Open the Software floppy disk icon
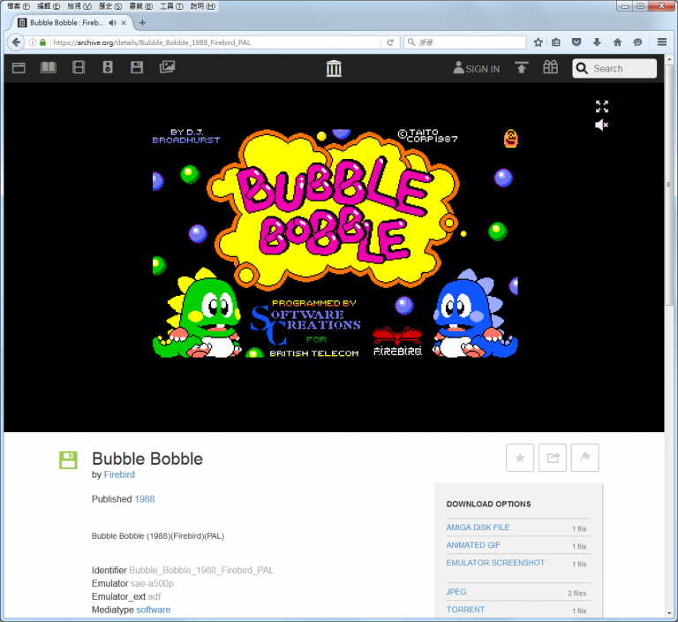 [x=137, y=67]
